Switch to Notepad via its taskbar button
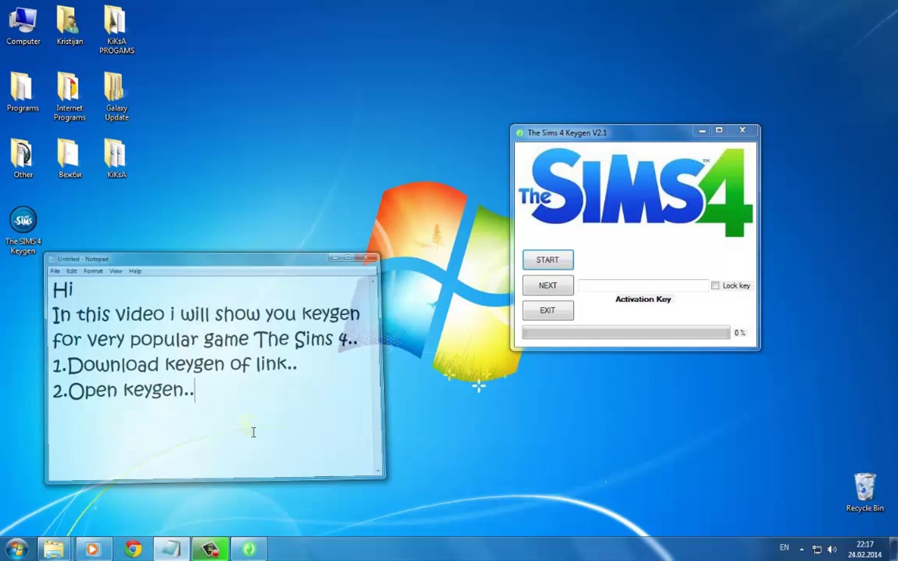 171,549
